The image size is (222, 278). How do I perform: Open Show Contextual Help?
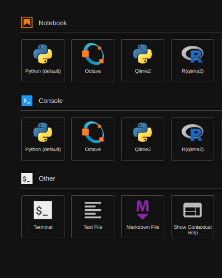point(192,216)
